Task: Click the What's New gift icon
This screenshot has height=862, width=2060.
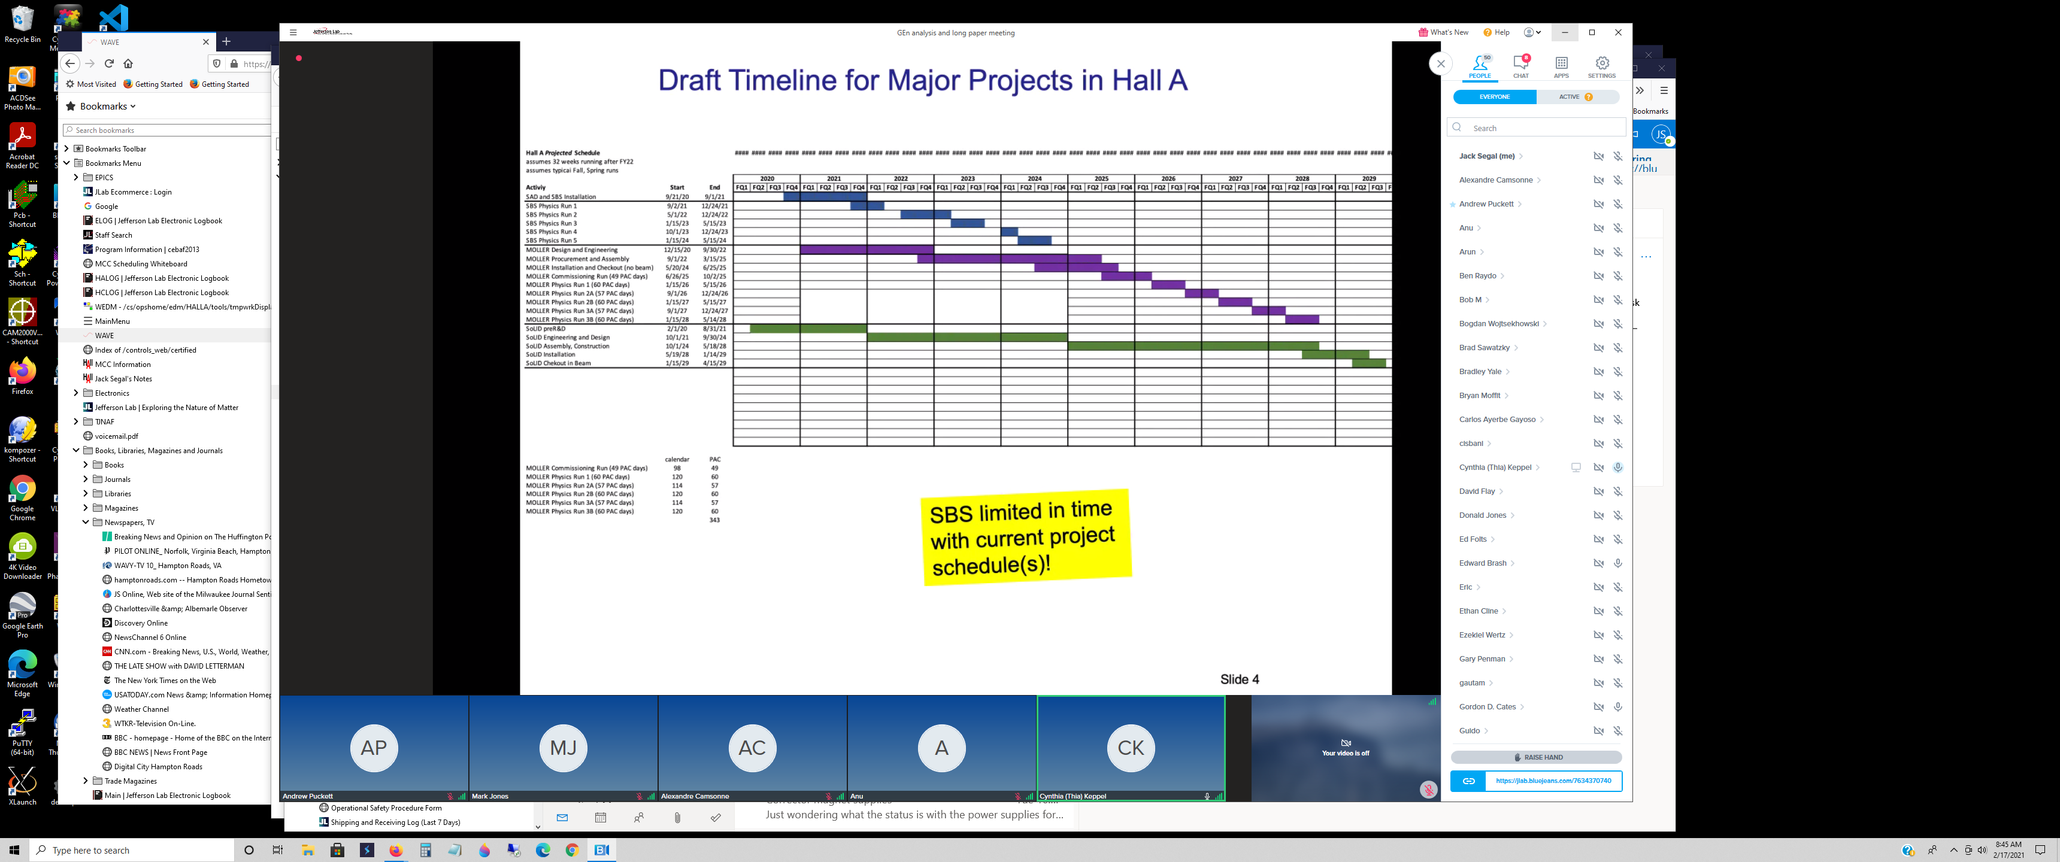Action: [x=1423, y=33]
